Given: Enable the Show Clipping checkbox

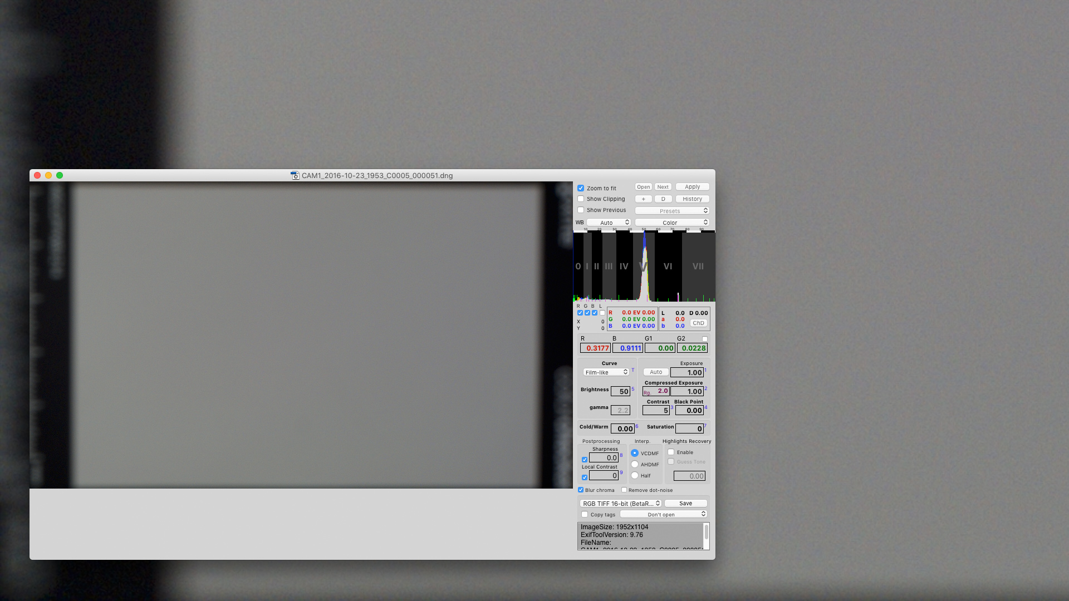Looking at the screenshot, I should pos(581,199).
